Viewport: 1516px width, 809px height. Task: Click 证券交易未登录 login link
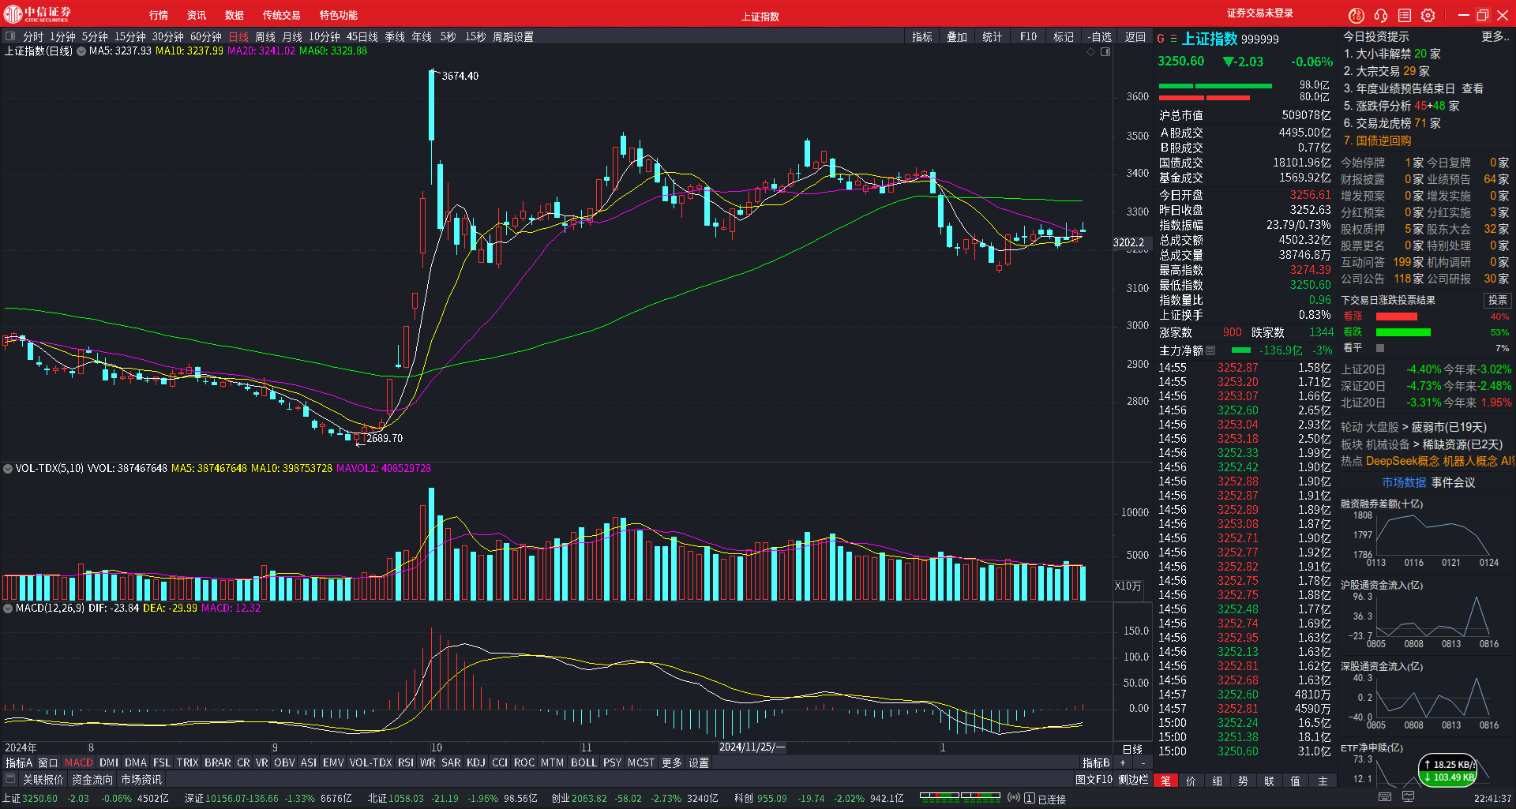1260,13
